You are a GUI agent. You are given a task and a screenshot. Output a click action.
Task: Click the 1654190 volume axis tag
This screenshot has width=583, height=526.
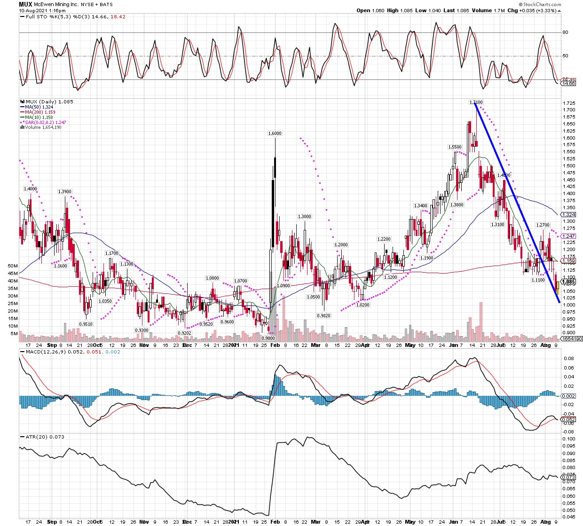click(x=572, y=338)
